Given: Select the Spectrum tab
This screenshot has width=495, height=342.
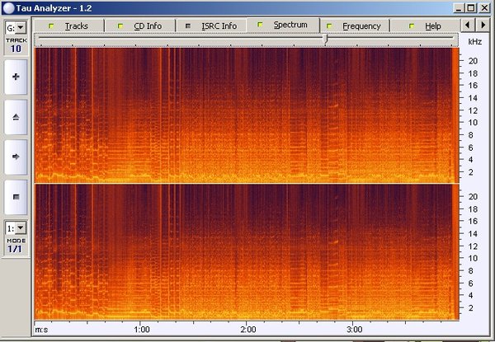Looking at the screenshot, I should 283,25.
